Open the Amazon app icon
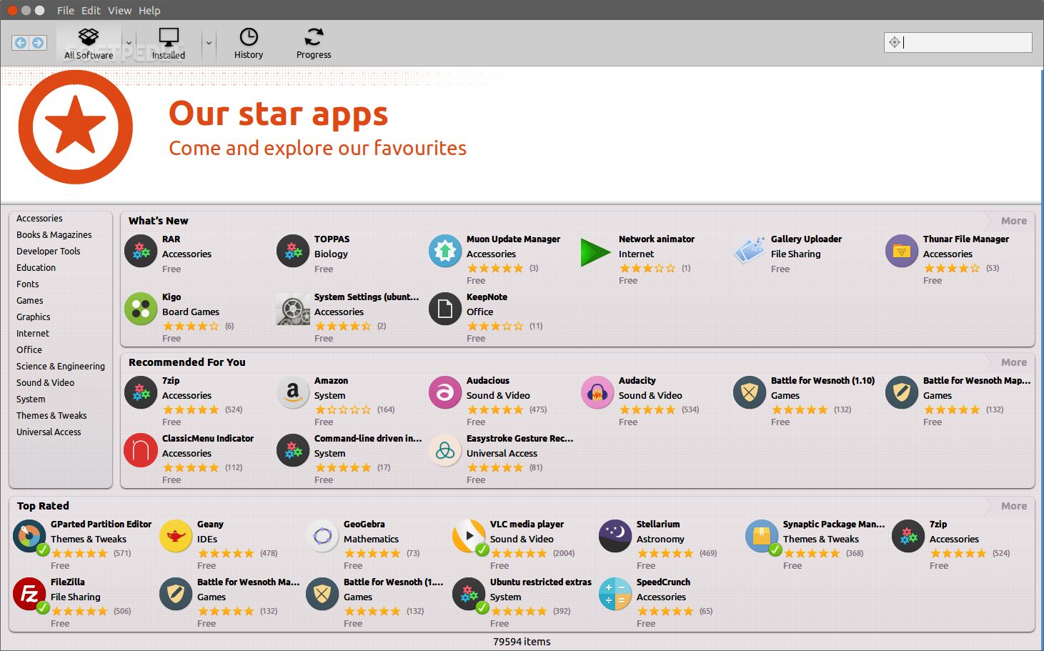Viewport: 1044px width, 651px height. point(293,393)
